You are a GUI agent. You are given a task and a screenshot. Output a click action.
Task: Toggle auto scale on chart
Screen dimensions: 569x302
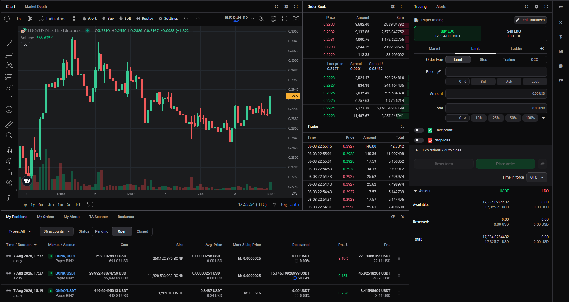[295, 204]
